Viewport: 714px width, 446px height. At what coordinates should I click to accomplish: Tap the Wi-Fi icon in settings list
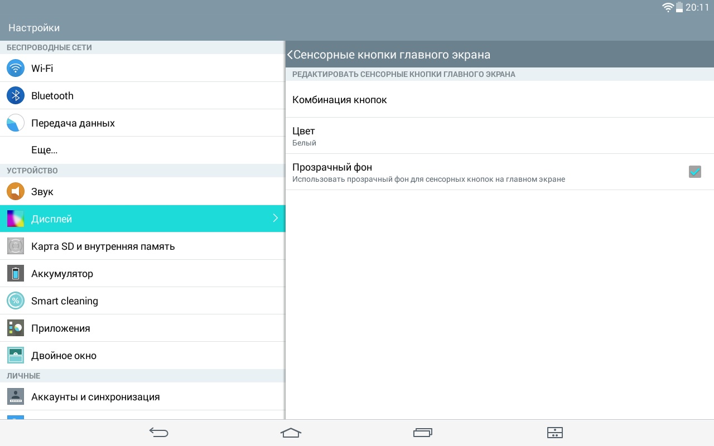16,68
